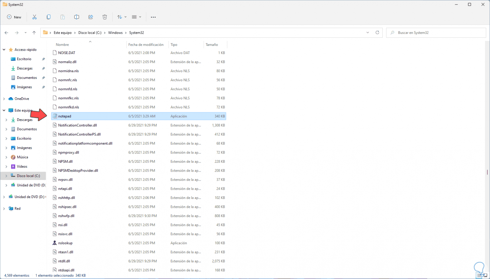This screenshot has width=490, height=279.
Task: Click the New item button
Action: pos(14,17)
